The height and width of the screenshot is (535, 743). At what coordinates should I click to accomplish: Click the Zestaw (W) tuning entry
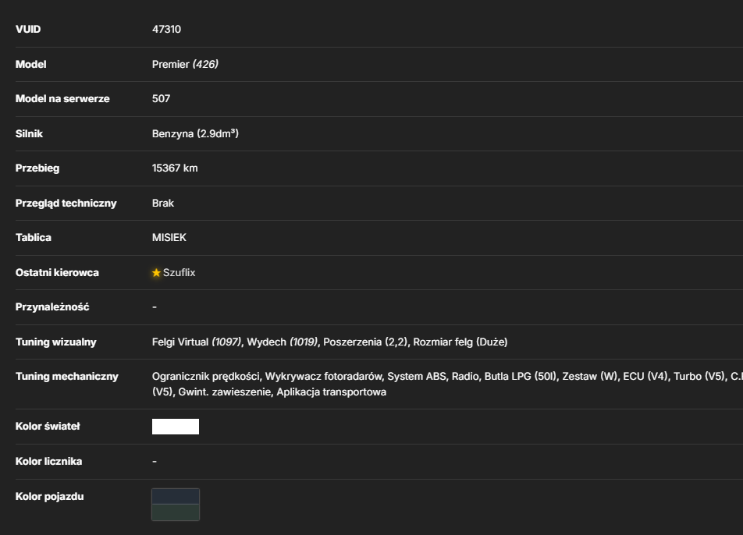tap(590, 377)
